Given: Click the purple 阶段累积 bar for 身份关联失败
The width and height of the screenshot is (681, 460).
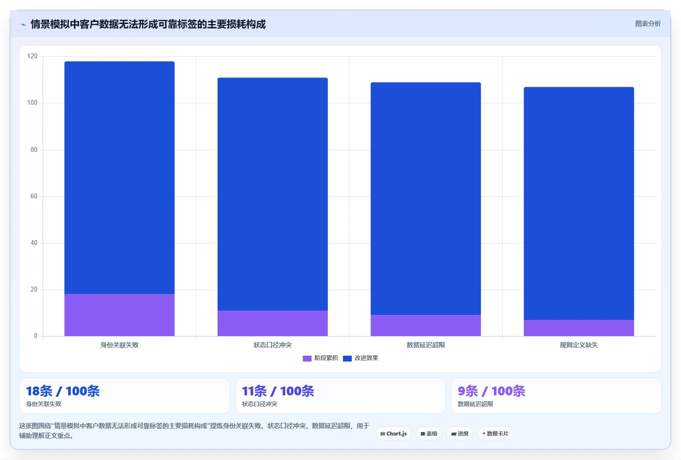Looking at the screenshot, I should click(x=120, y=315).
